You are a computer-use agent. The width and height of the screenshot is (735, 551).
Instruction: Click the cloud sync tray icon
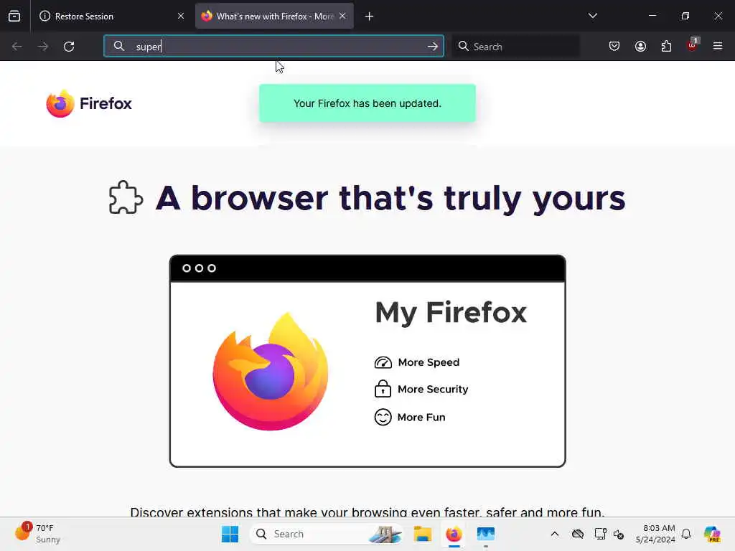tap(578, 534)
